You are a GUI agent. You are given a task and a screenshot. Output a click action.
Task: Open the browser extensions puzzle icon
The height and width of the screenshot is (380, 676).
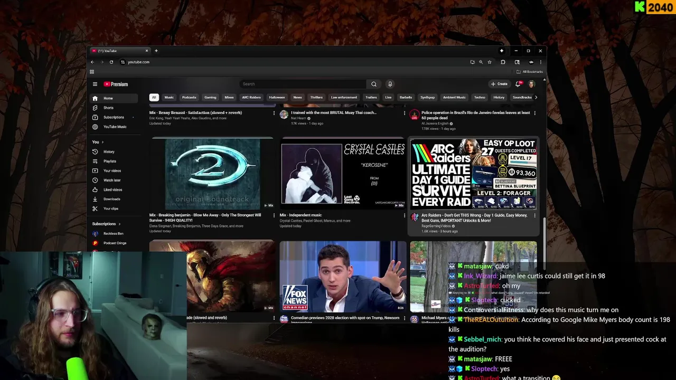coord(503,62)
